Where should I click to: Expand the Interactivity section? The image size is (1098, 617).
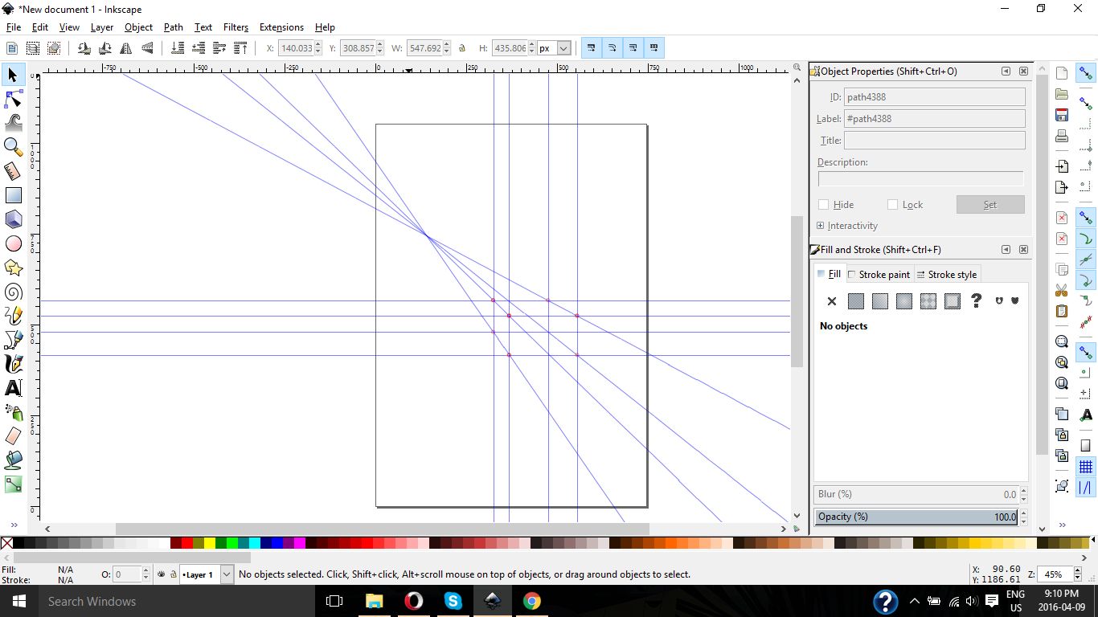click(820, 225)
